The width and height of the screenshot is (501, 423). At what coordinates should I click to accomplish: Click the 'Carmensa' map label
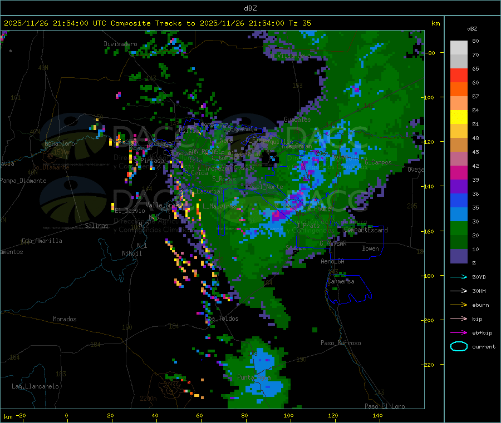[x=341, y=281]
